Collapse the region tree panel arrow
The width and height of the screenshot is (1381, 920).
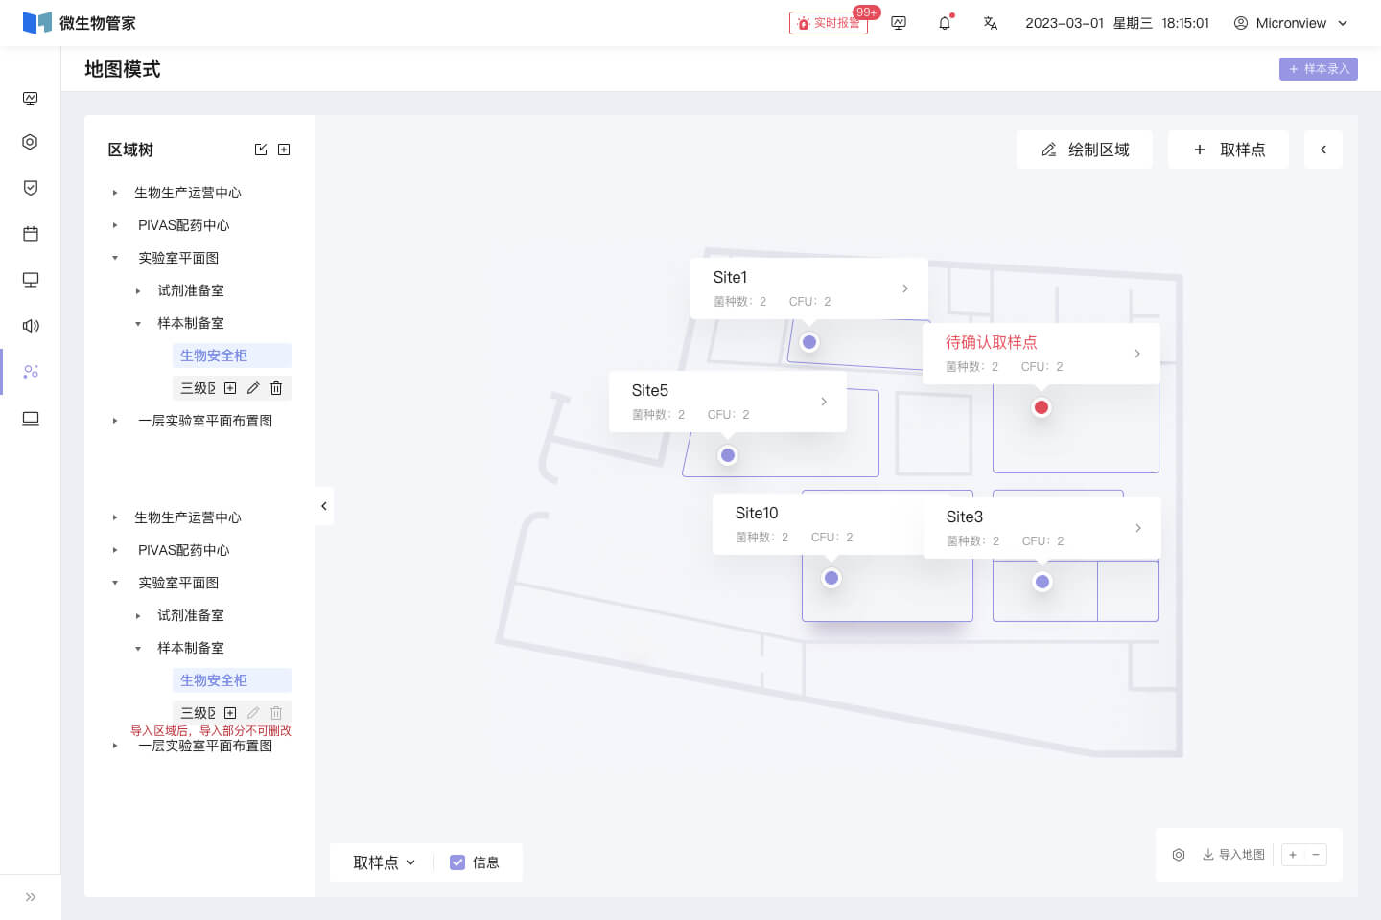(324, 506)
